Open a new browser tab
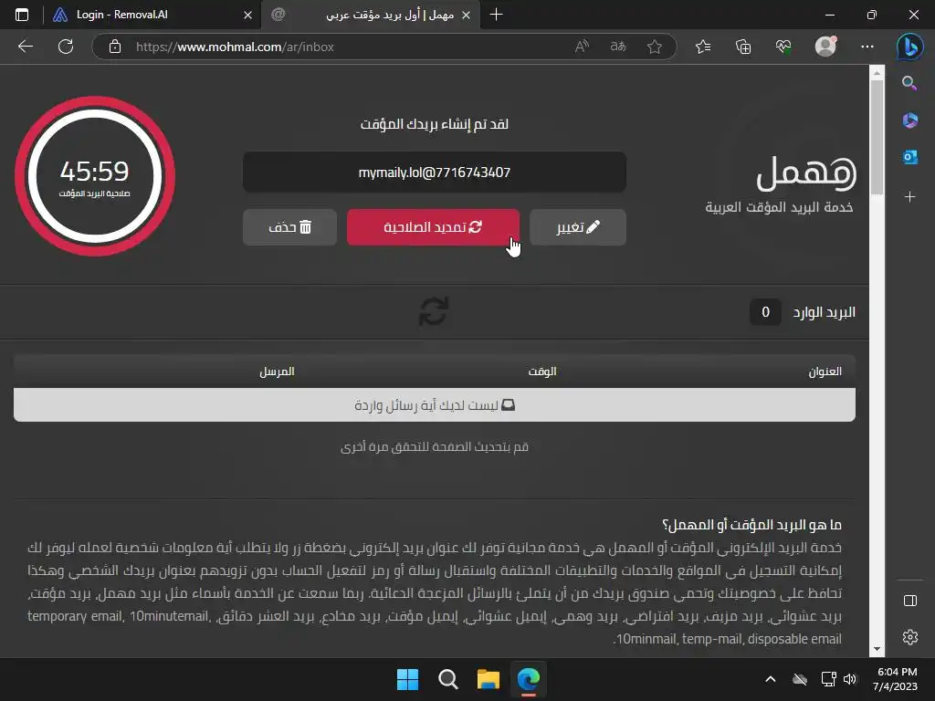Image resolution: width=935 pixels, height=701 pixels. click(496, 15)
